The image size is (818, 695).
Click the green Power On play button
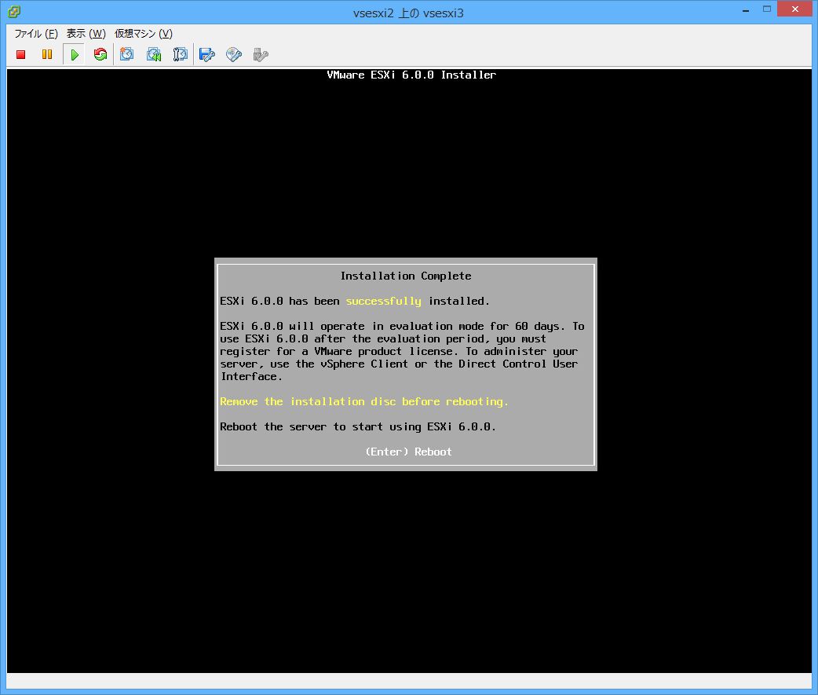point(74,54)
